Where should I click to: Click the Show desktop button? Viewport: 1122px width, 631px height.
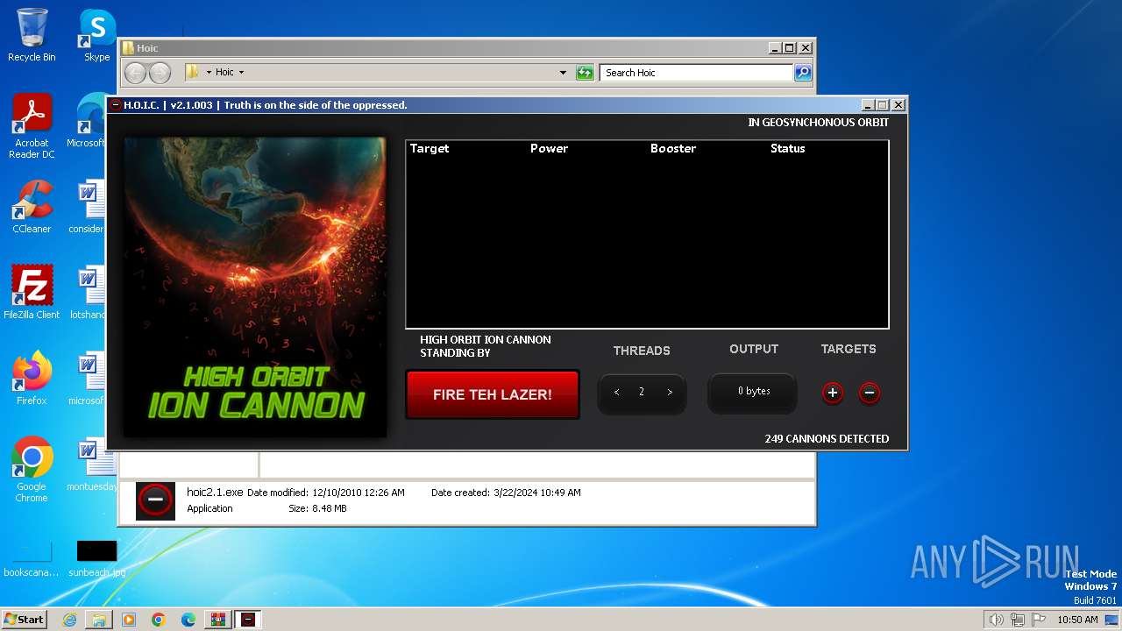1111,620
